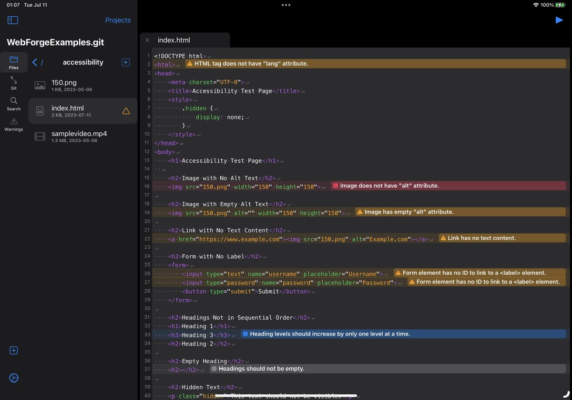Click the meta charset line
The height and width of the screenshot is (400, 572).
pyautogui.click(x=206, y=82)
